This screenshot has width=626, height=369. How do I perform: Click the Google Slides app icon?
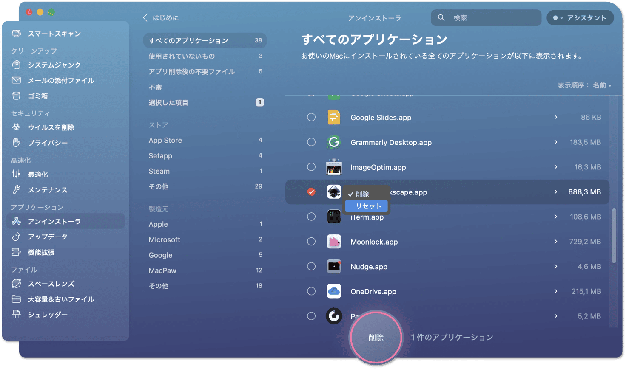coord(334,117)
